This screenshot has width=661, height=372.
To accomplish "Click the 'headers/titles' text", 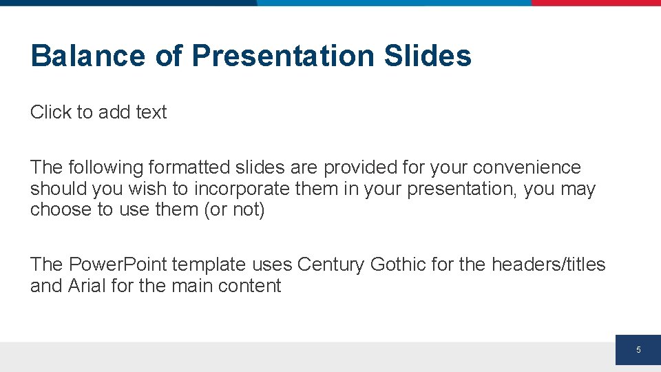I will point(549,265).
